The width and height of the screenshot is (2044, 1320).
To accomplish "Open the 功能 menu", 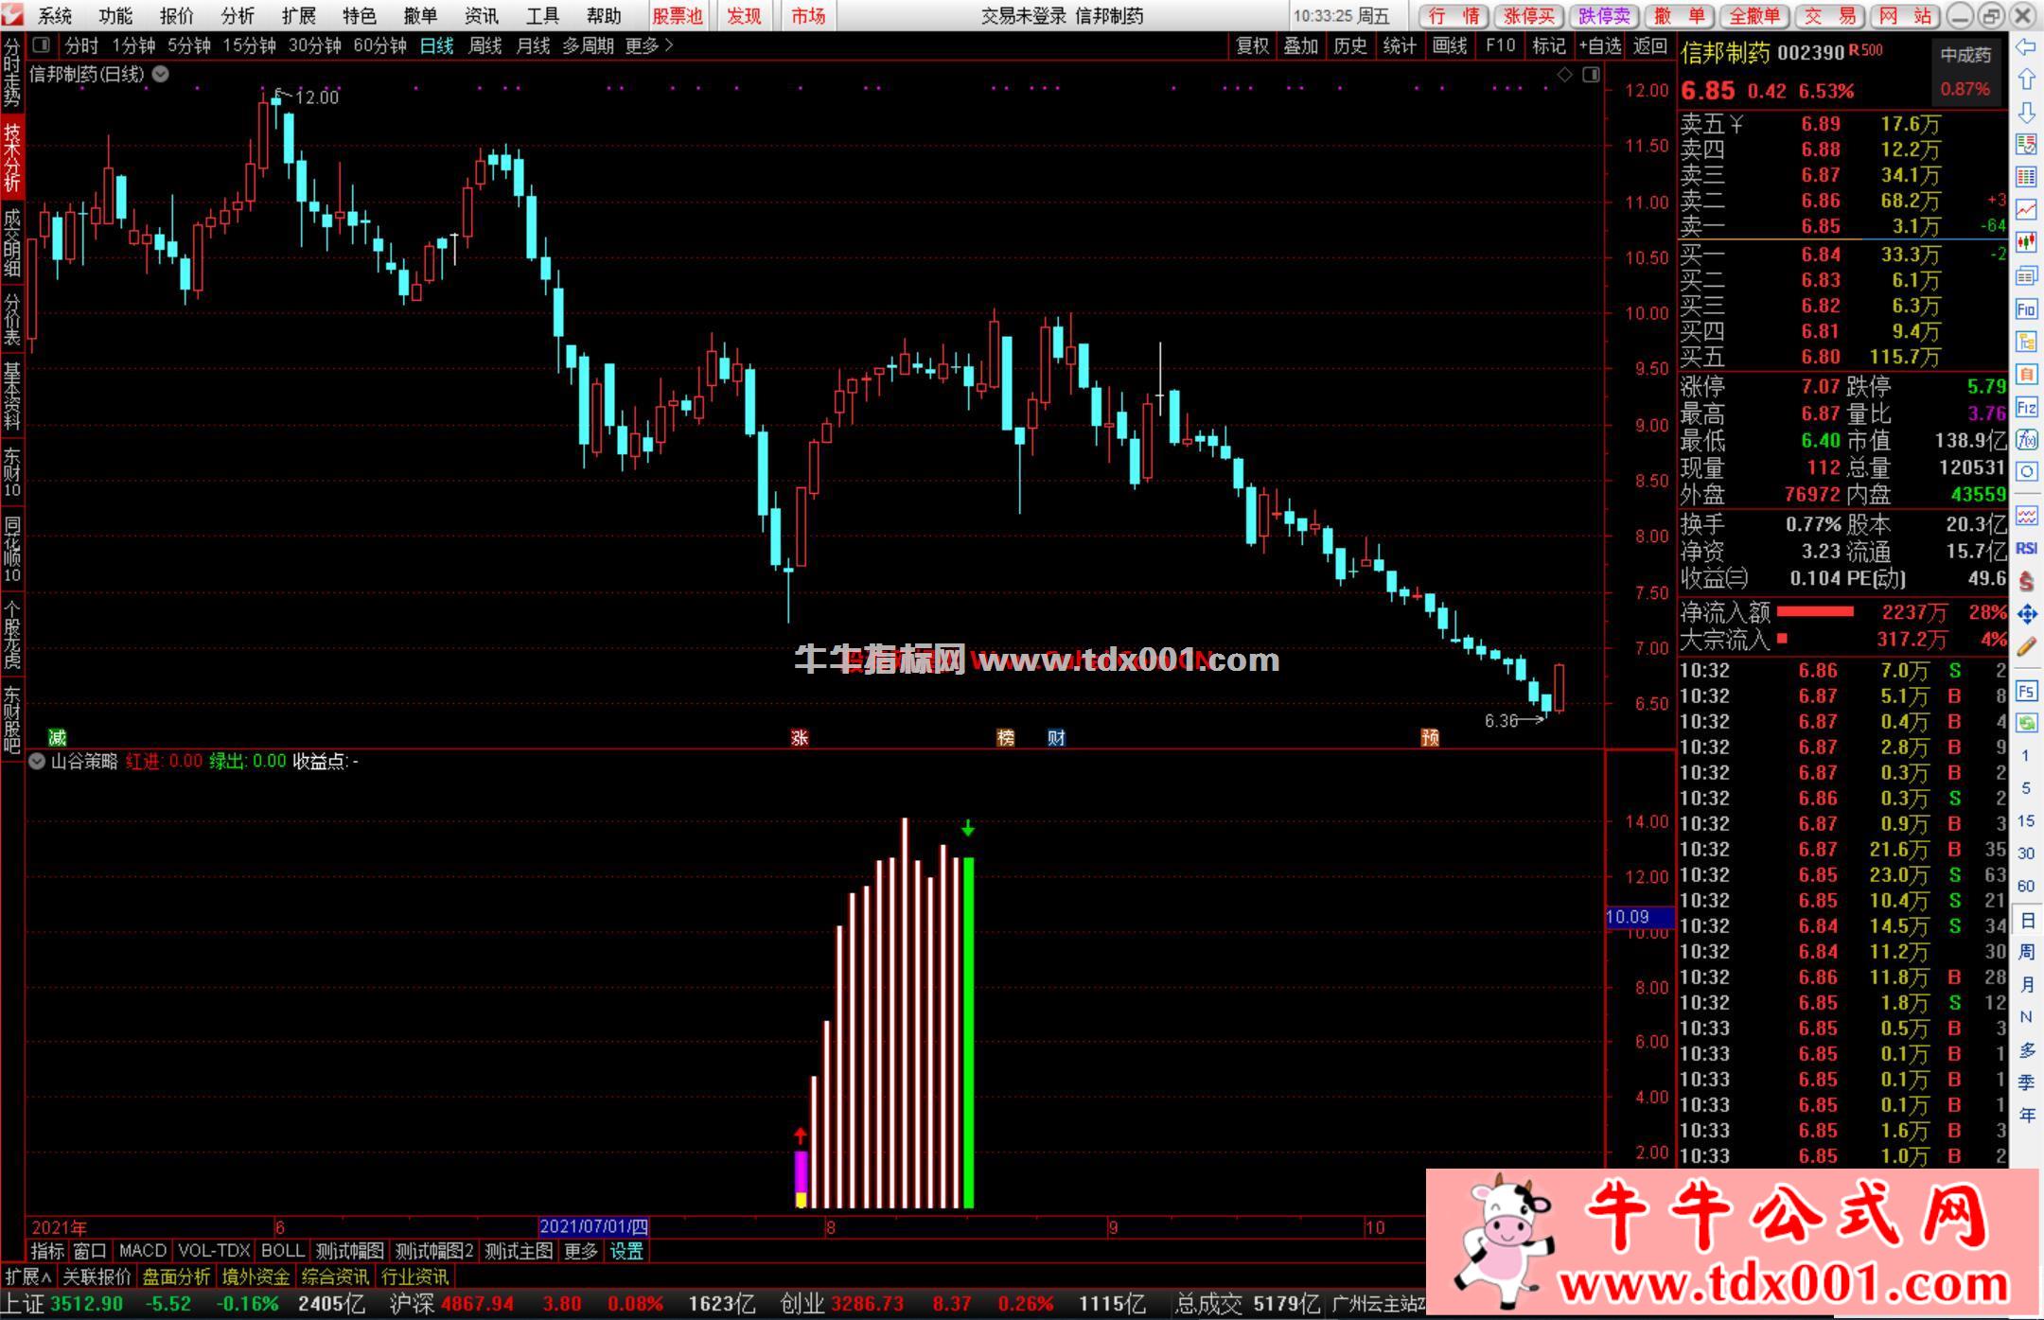I will [115, 16].
